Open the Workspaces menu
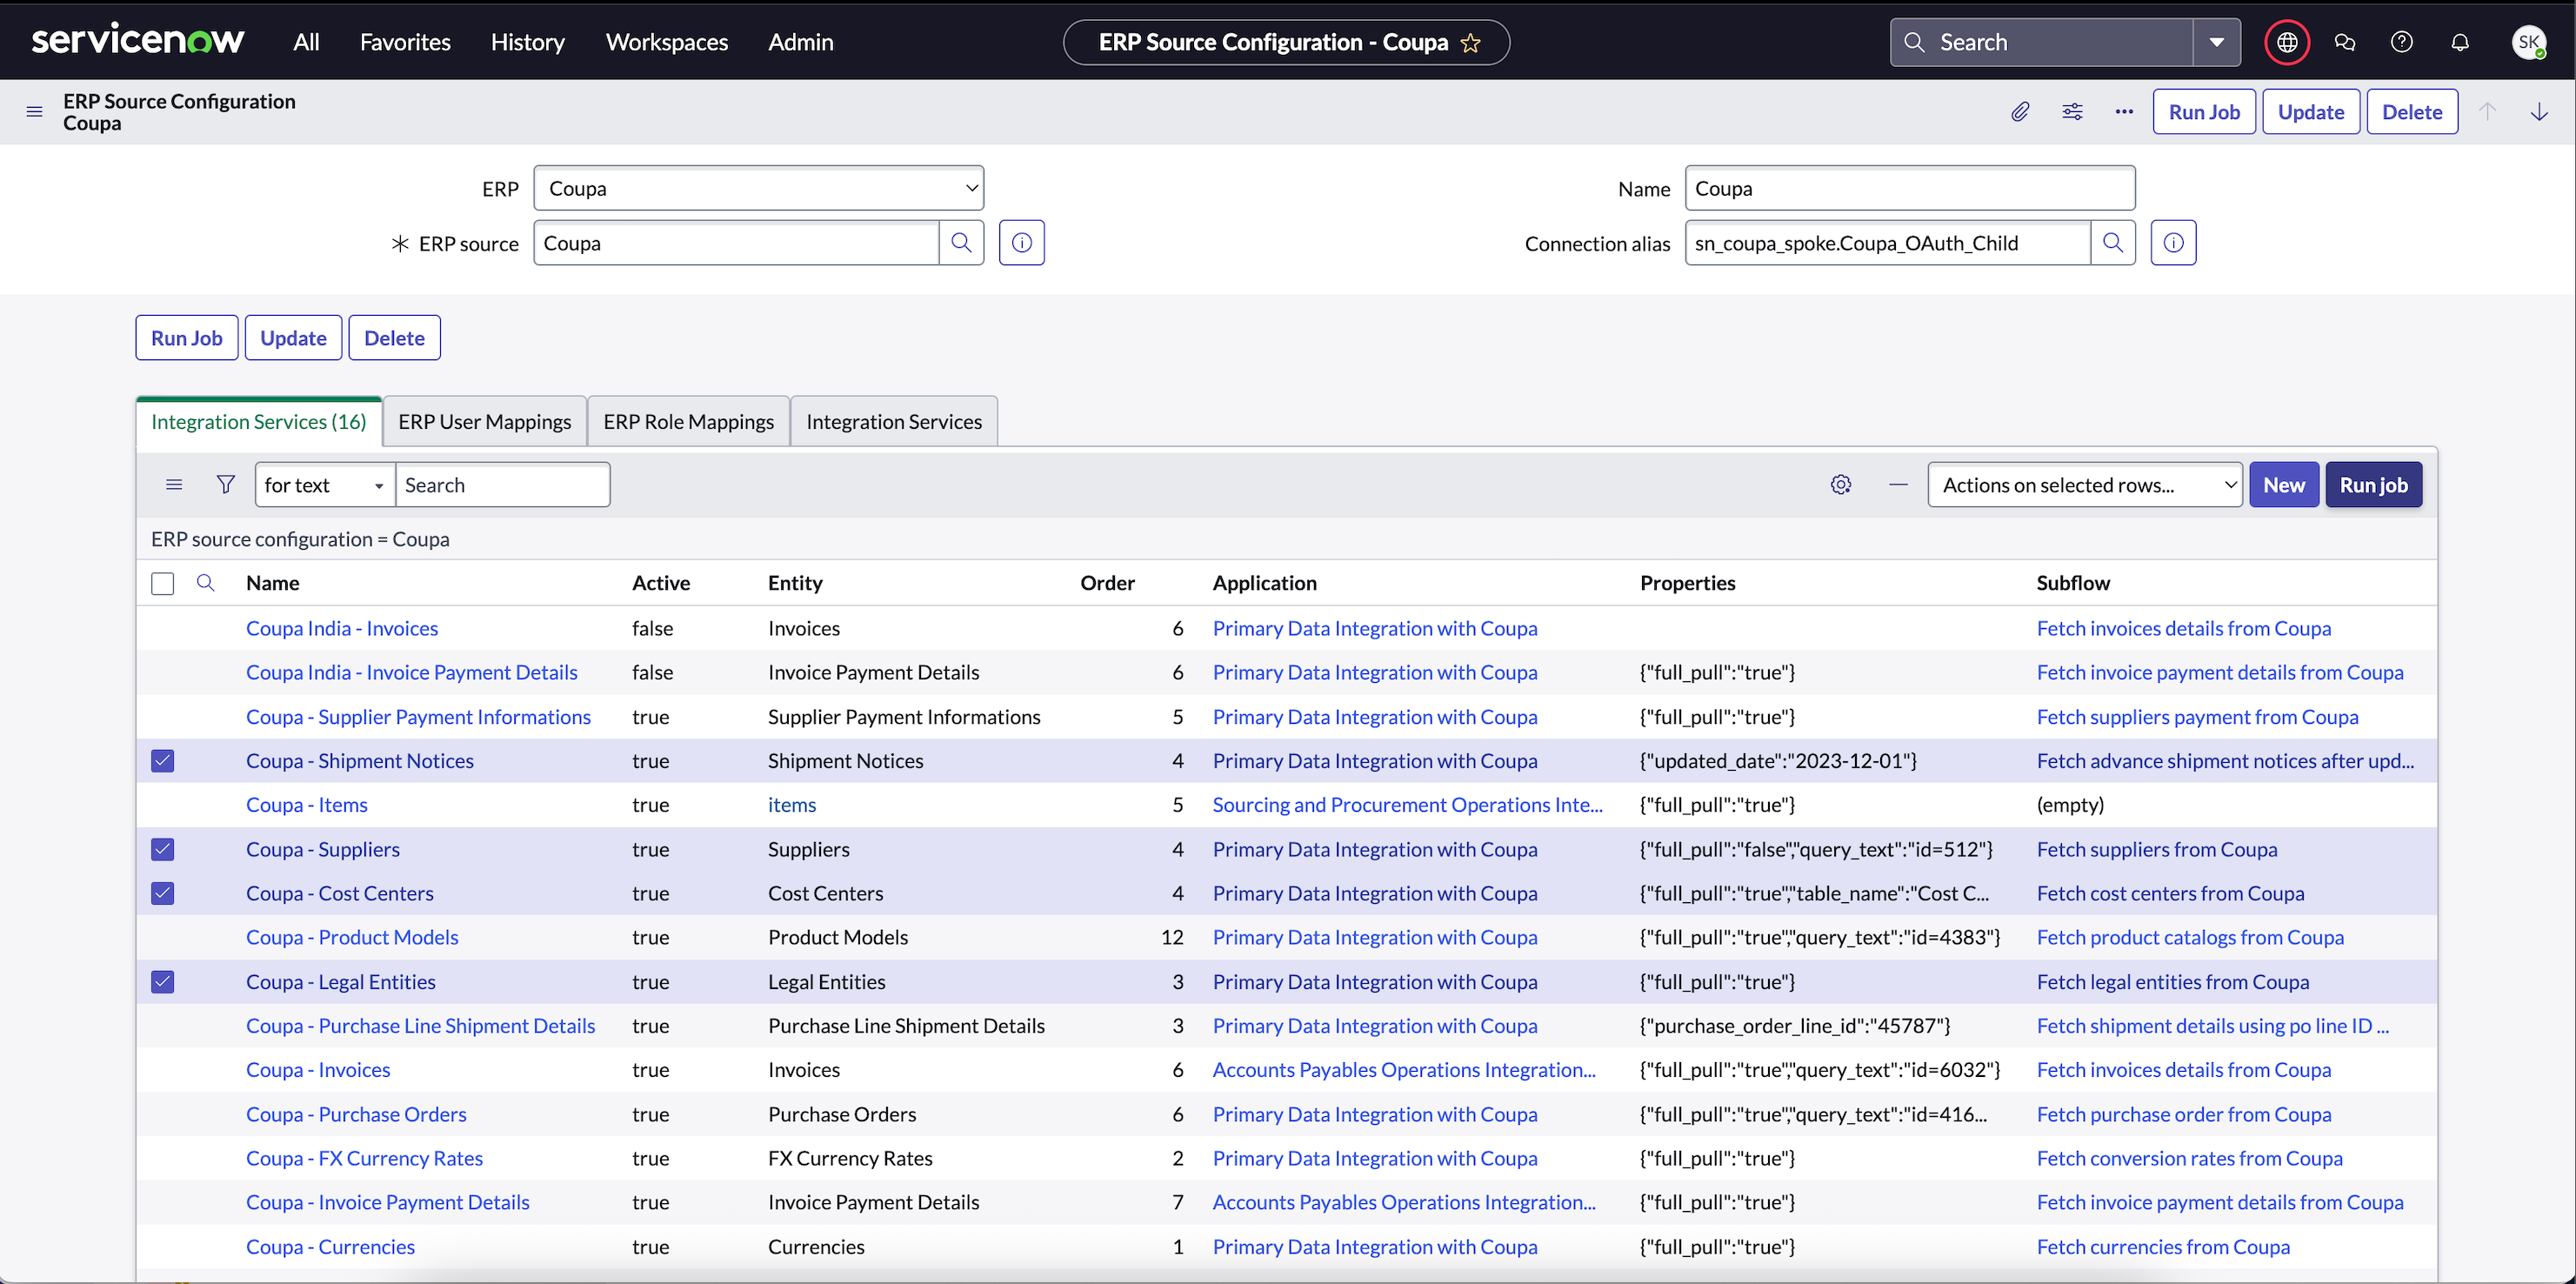This screenshot has height=1284, width=2576. click(x=667, y=42)
